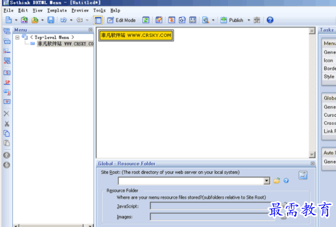Click the Add menu item sidebar icon
The width and height of the screenshot is (336, 227).
tap(7, 31)
